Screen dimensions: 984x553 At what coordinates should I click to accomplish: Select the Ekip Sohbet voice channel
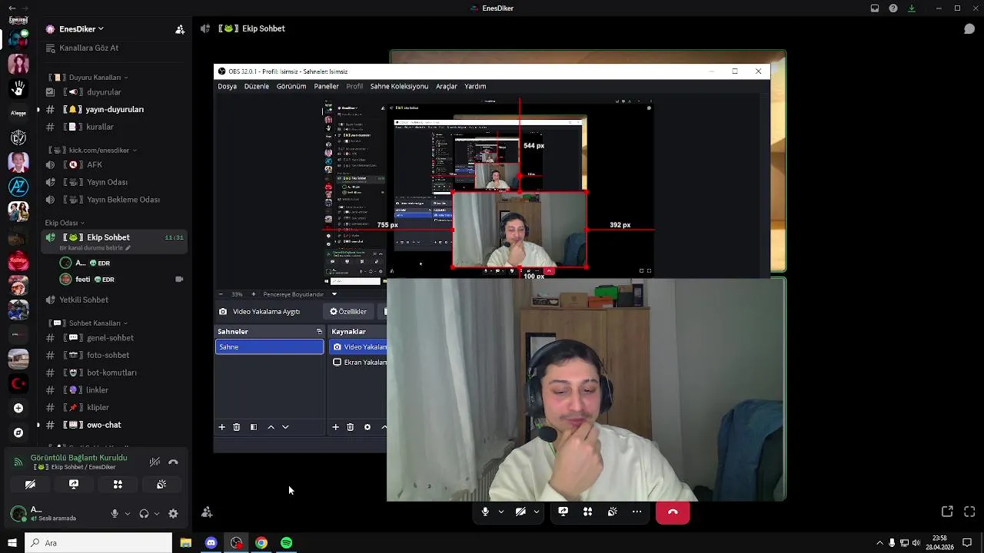point(113,237)
